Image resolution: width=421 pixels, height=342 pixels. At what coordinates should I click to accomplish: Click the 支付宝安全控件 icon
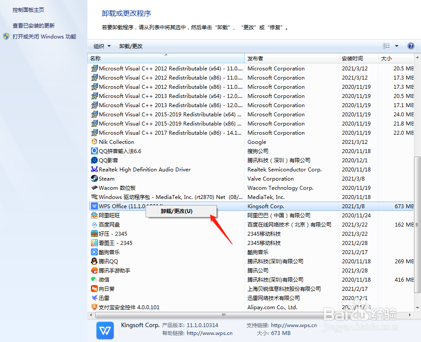94,307
